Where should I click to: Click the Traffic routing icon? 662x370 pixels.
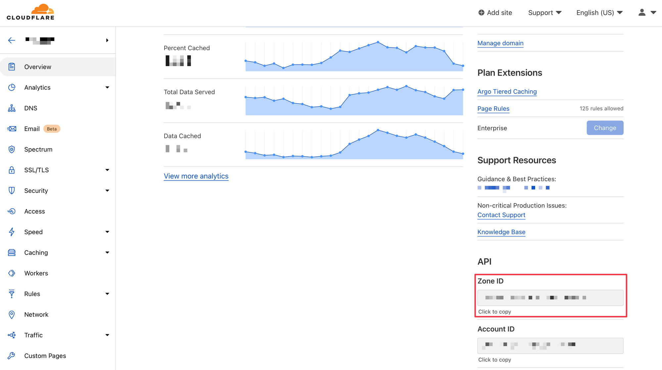pyautogui.click(x=12, y=335)
